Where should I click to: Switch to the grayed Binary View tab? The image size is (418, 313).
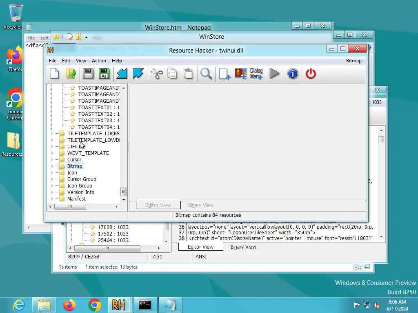point(201,205)
